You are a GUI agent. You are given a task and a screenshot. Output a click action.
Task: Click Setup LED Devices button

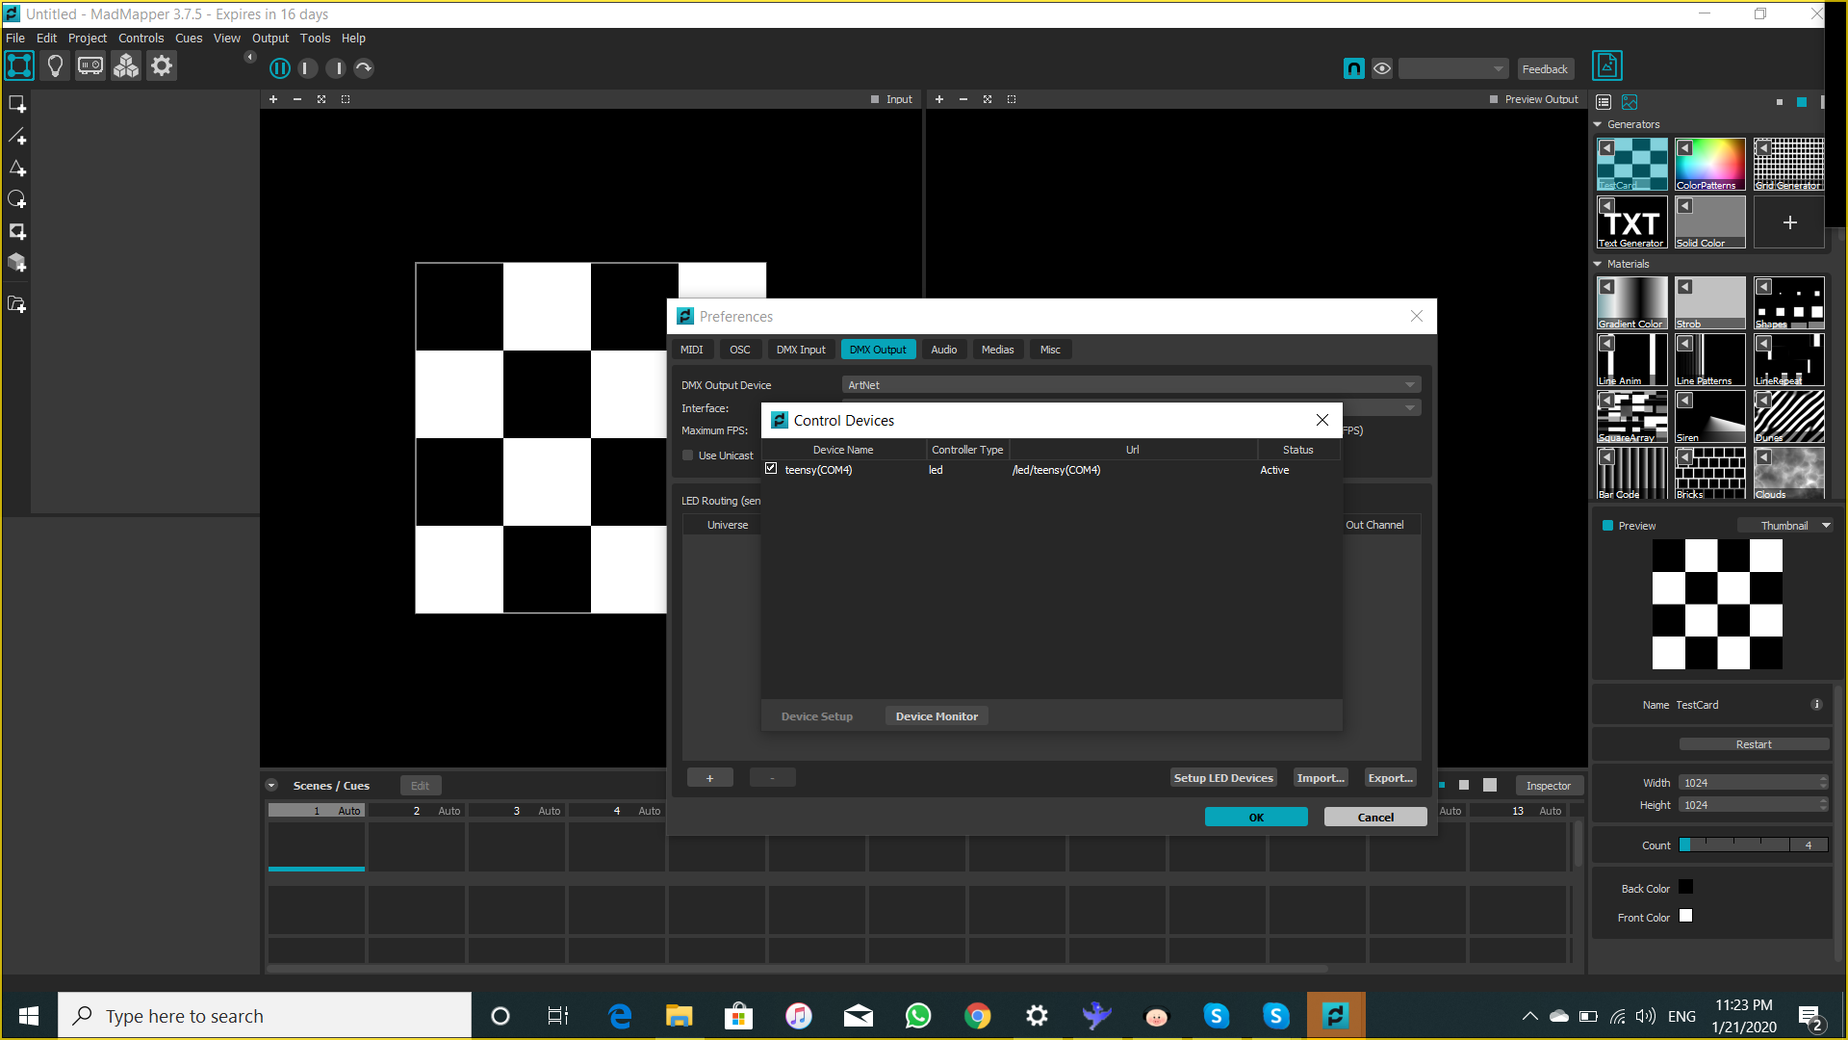(1221, 777)
